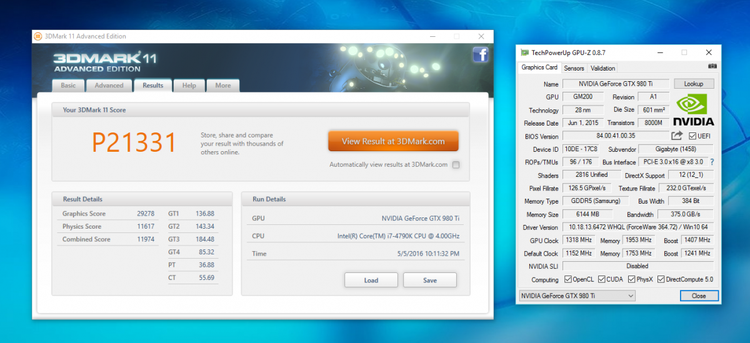The width and height of the screenshot is (750, 343).
Task: Close the 3DMark 11 window
Action: coord(481,36)
